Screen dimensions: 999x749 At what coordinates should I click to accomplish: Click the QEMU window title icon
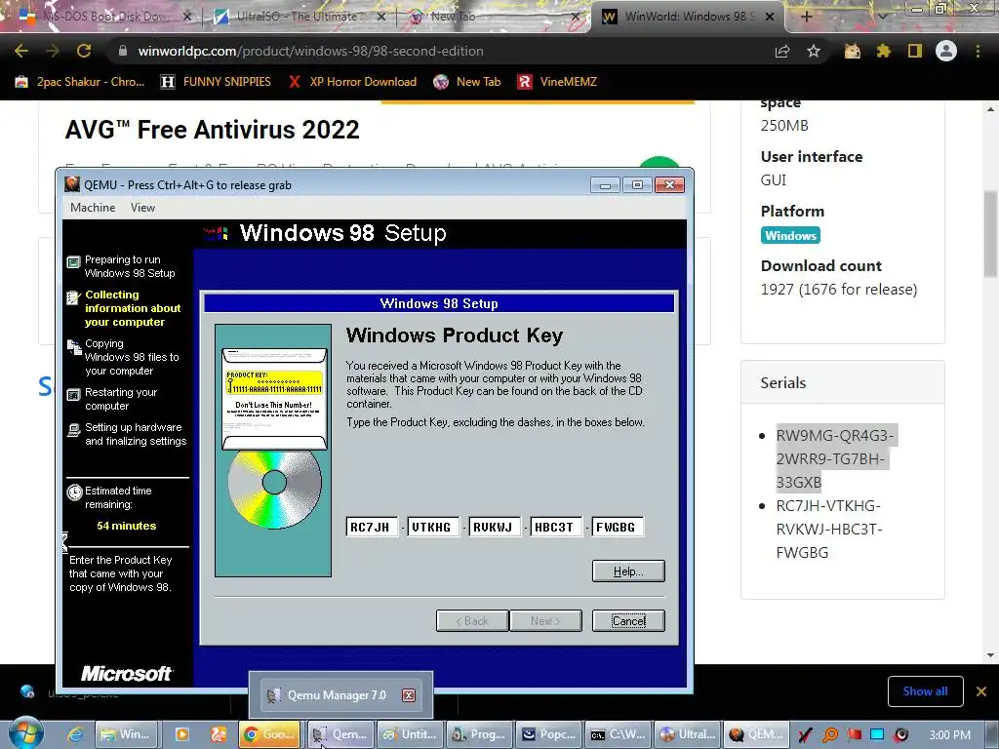click(x=72, y=184)
